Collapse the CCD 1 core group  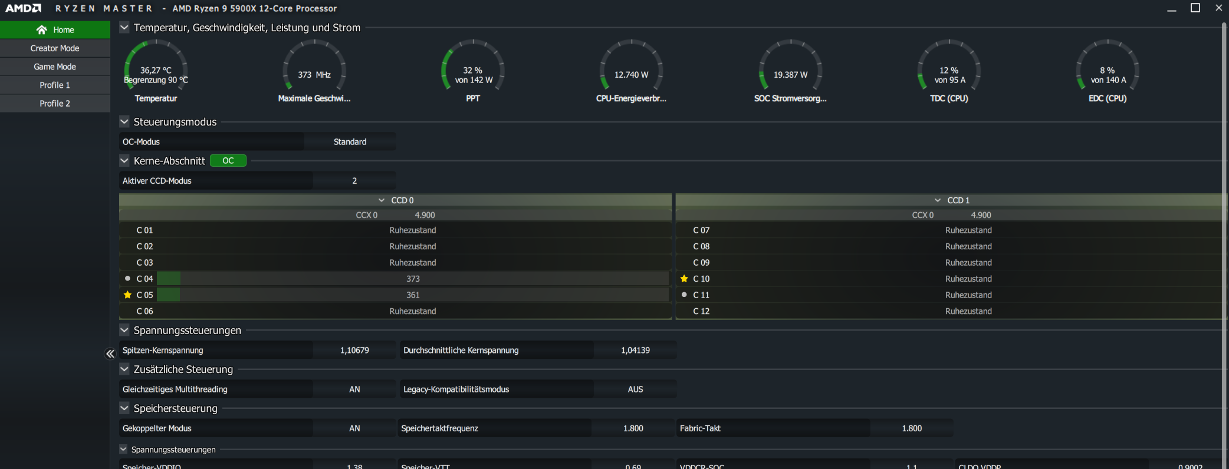pos(938,200)
